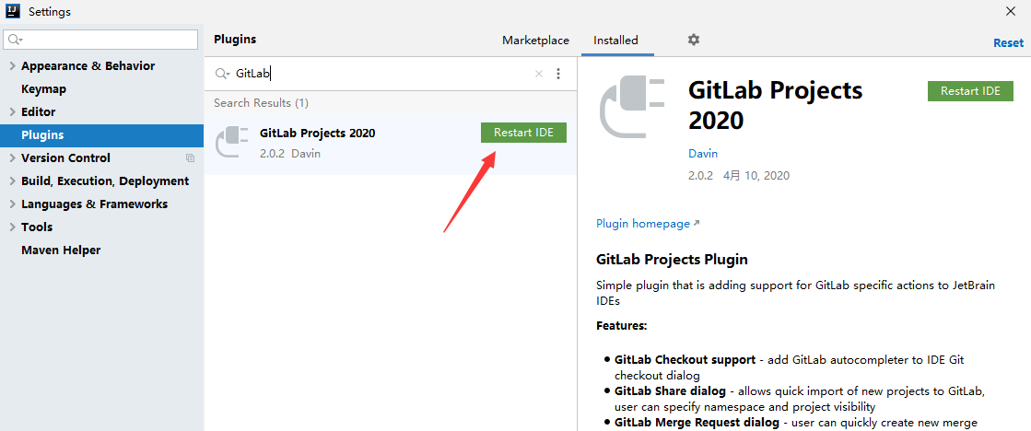Screen dimensions: 1031x431
Task: Open the Keymap settings page
Action: (43, 88)
